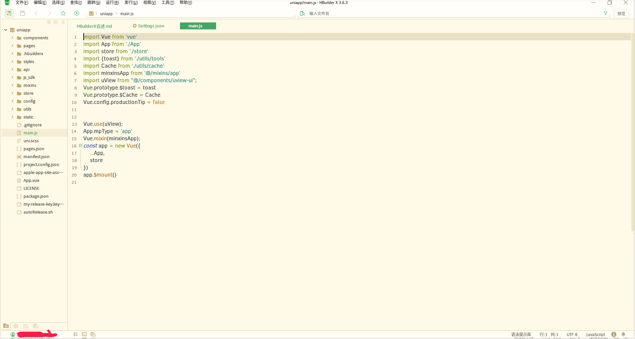Click the user account avatar icon
Image resolution: width=635 pixels, height=339 pixels.
(x=13, y=334)
